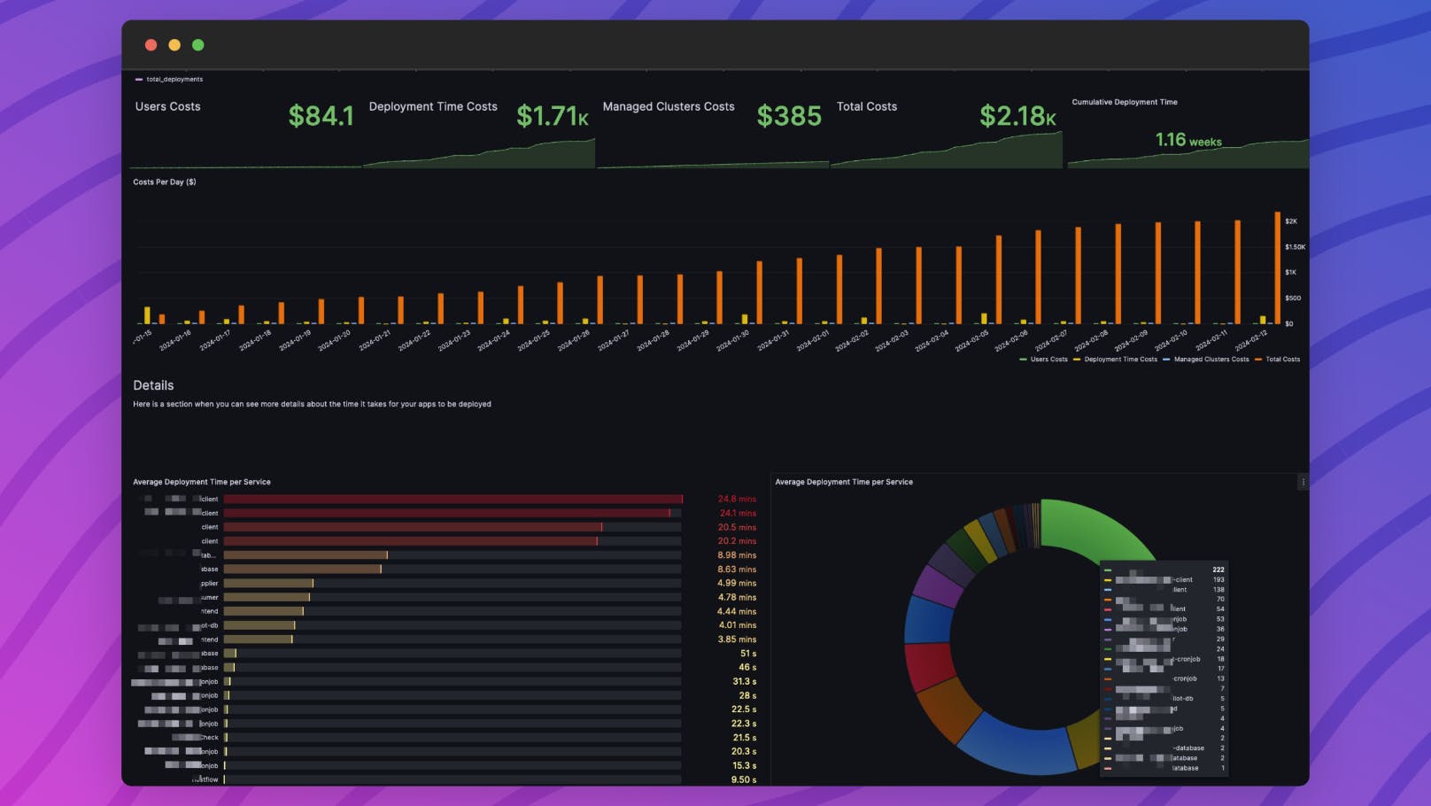Click the green macOS zoom window button

click(x=198, y=45)
